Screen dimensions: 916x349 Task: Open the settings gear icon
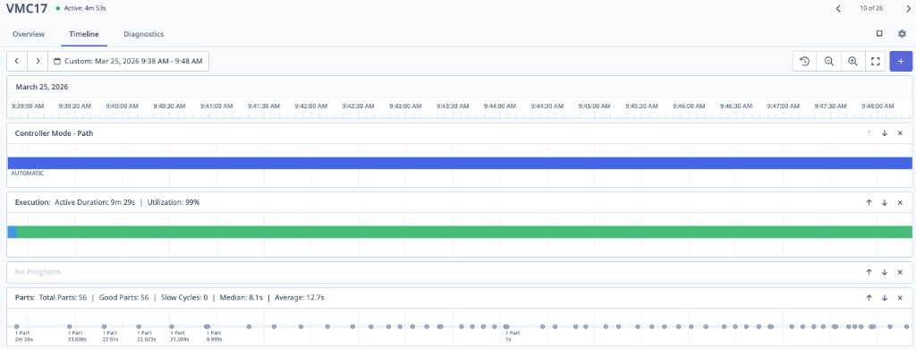[x=902, y=34]
